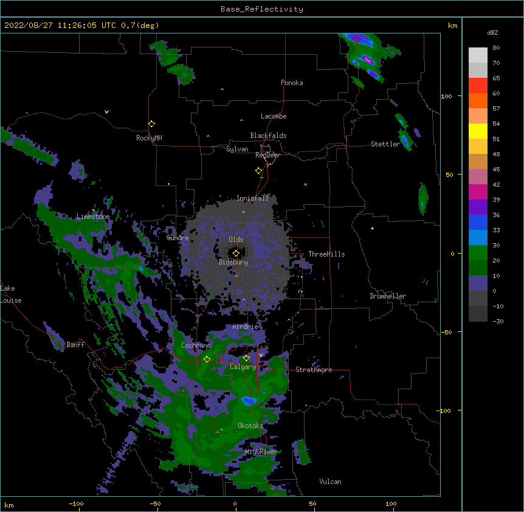This screenshot has width=524, height=512.
Task: Pick the dark gray -30 to -10 swatch
Action: tap(478, 314)
